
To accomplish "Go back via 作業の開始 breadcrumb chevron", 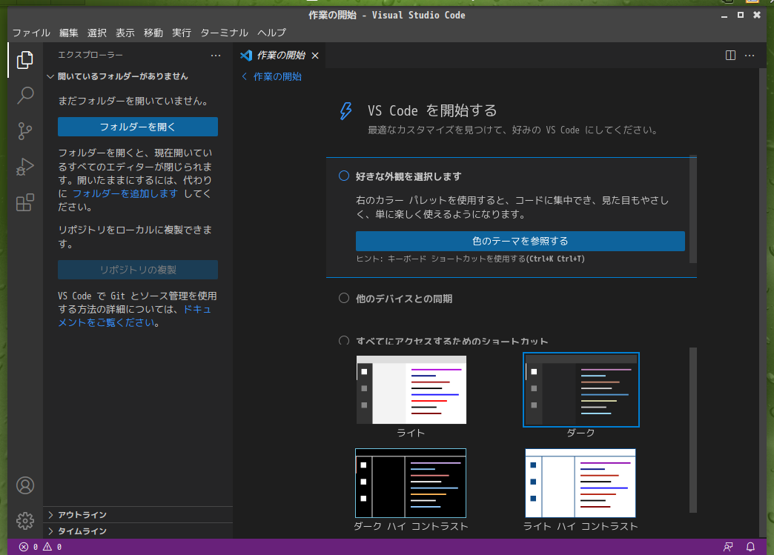I will pos(245,76).
